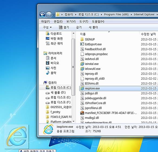Open 음악 library in navigation pane
The width and height of the screenshot is (158, 152).
tap(51, 73)
